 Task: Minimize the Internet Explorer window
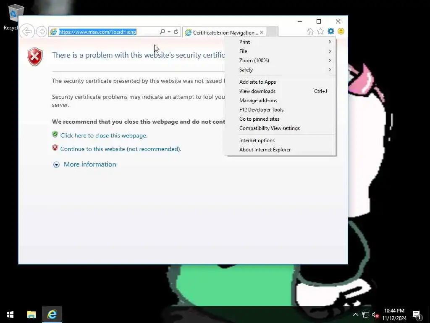[x=300, y=21]
